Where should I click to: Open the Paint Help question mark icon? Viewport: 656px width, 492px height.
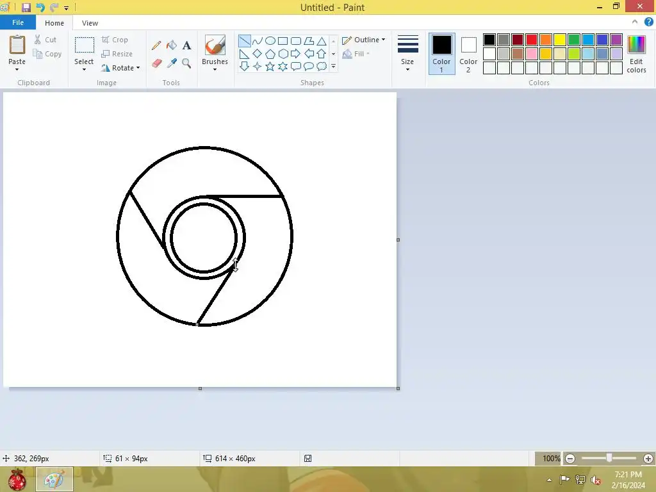pos(648,22)
